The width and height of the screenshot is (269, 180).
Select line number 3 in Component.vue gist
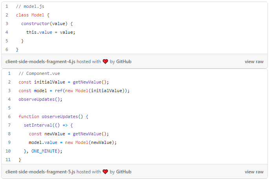pyautogui.click(x=9, y=91)
